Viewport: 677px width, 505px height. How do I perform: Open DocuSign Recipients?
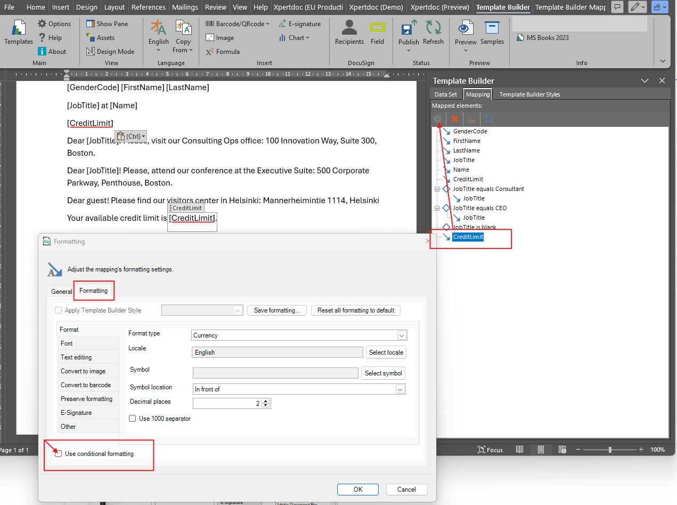349,33
